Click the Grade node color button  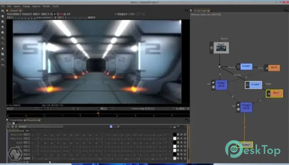111,127
